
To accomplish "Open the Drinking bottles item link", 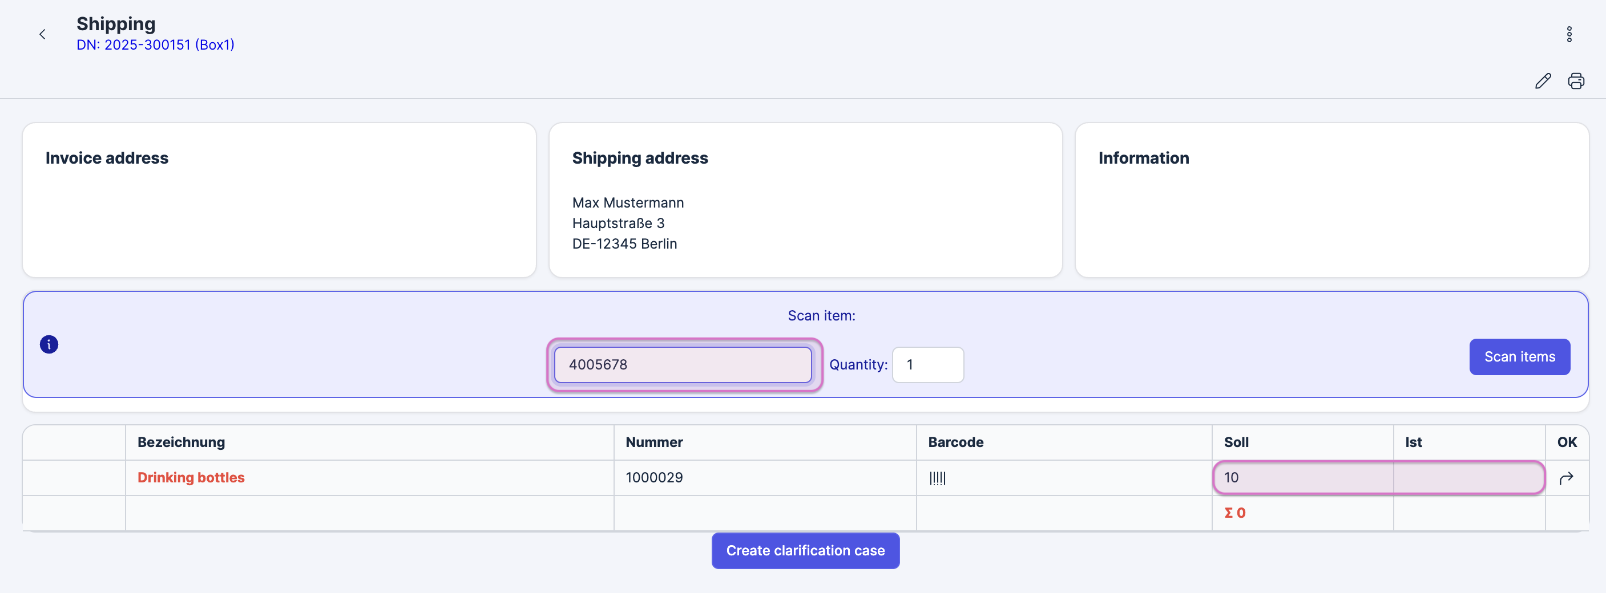I will pyautogui.click(x=191, y=478).
